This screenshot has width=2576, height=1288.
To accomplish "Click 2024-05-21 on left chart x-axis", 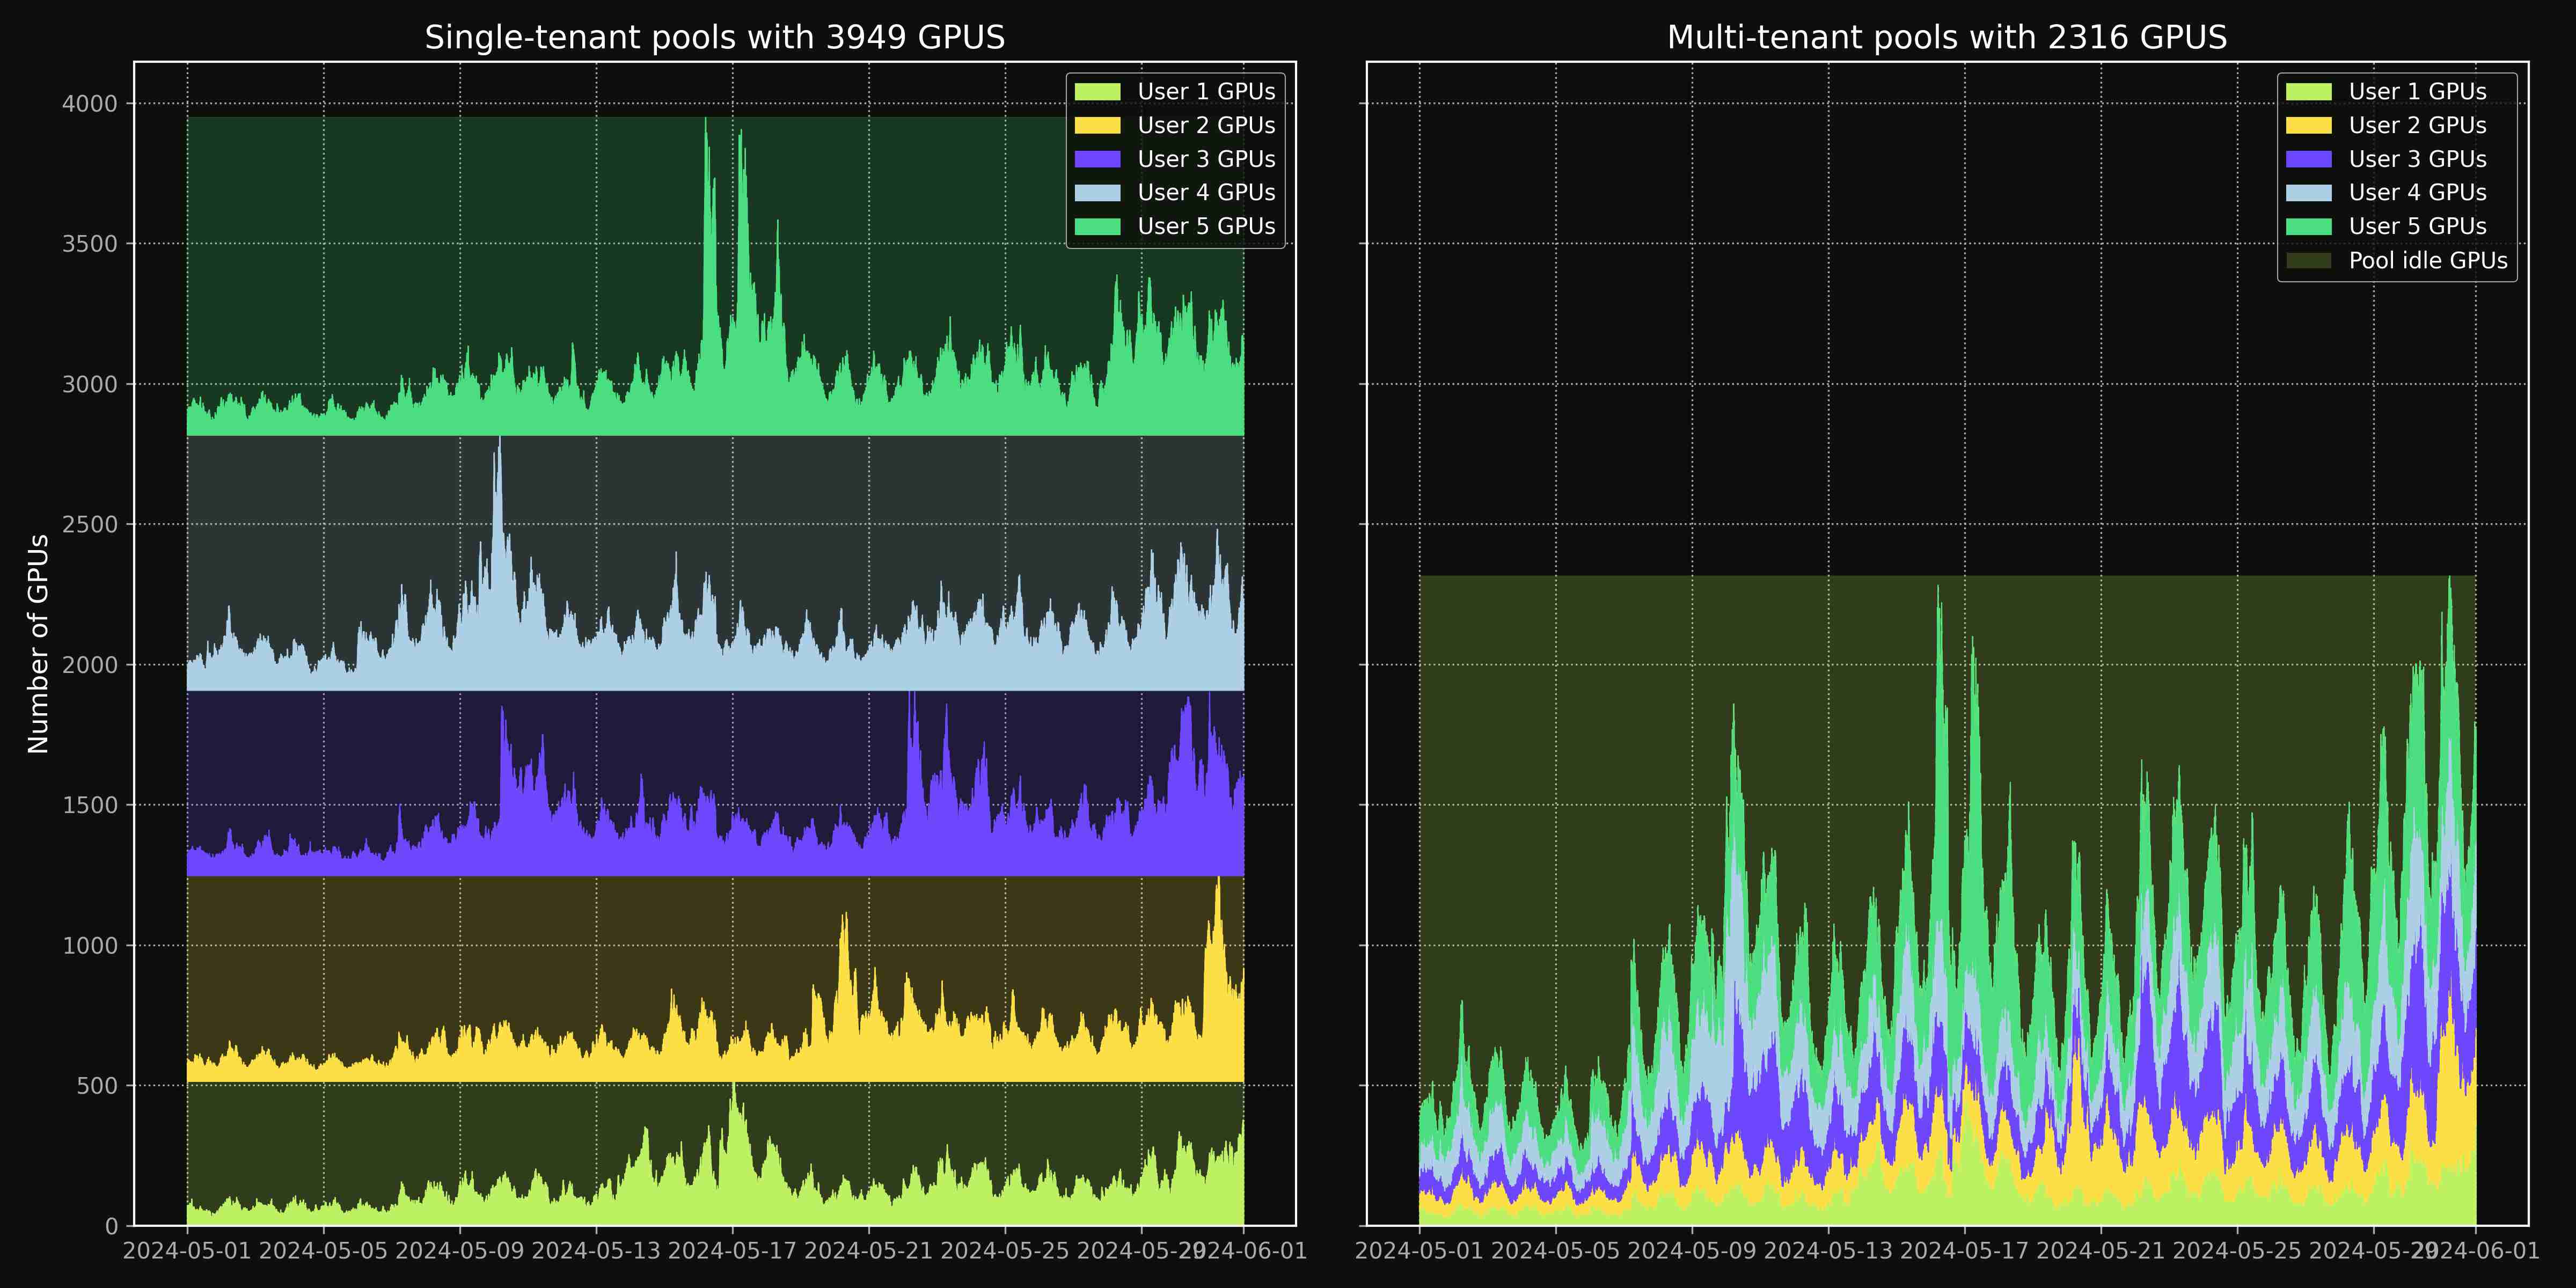I will [869, 1251].
